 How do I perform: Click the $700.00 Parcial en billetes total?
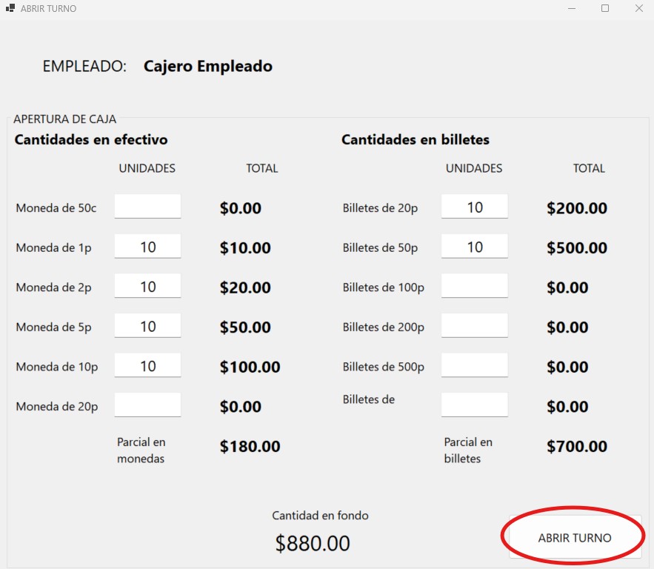[577, 447]
